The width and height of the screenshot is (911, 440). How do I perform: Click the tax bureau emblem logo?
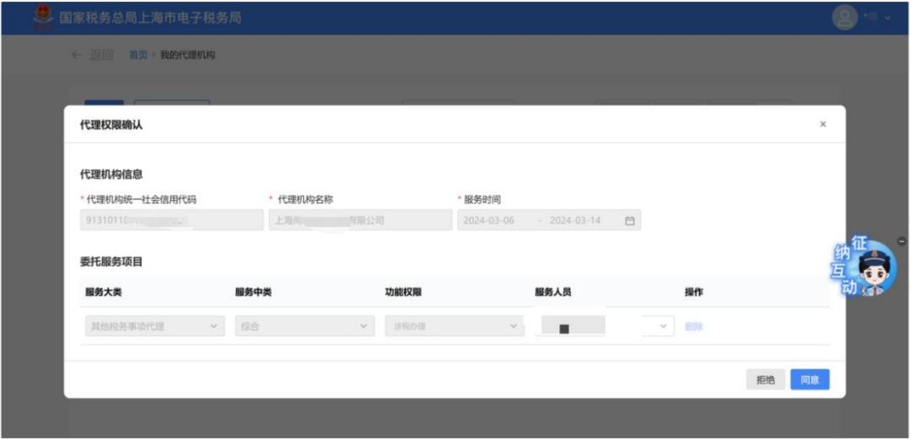[x=42, y=17]
